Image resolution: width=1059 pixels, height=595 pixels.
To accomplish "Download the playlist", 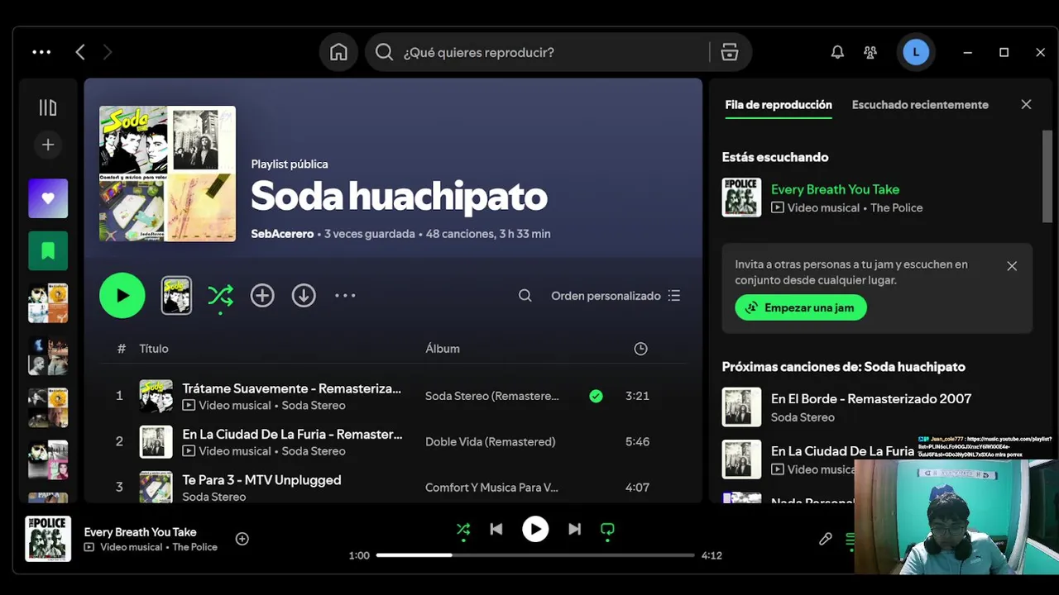I will [304, 295].
